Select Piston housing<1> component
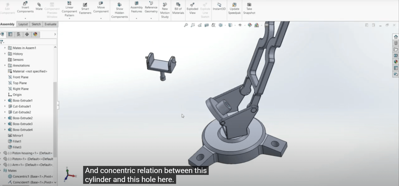The width and height of the screenshot is (399, 186). pyautogui.click(x=28, y=153)
